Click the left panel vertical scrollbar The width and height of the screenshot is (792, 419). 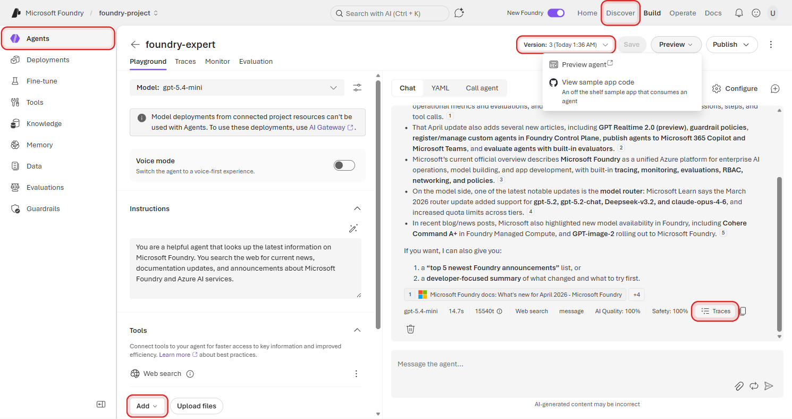click(378, 205)
